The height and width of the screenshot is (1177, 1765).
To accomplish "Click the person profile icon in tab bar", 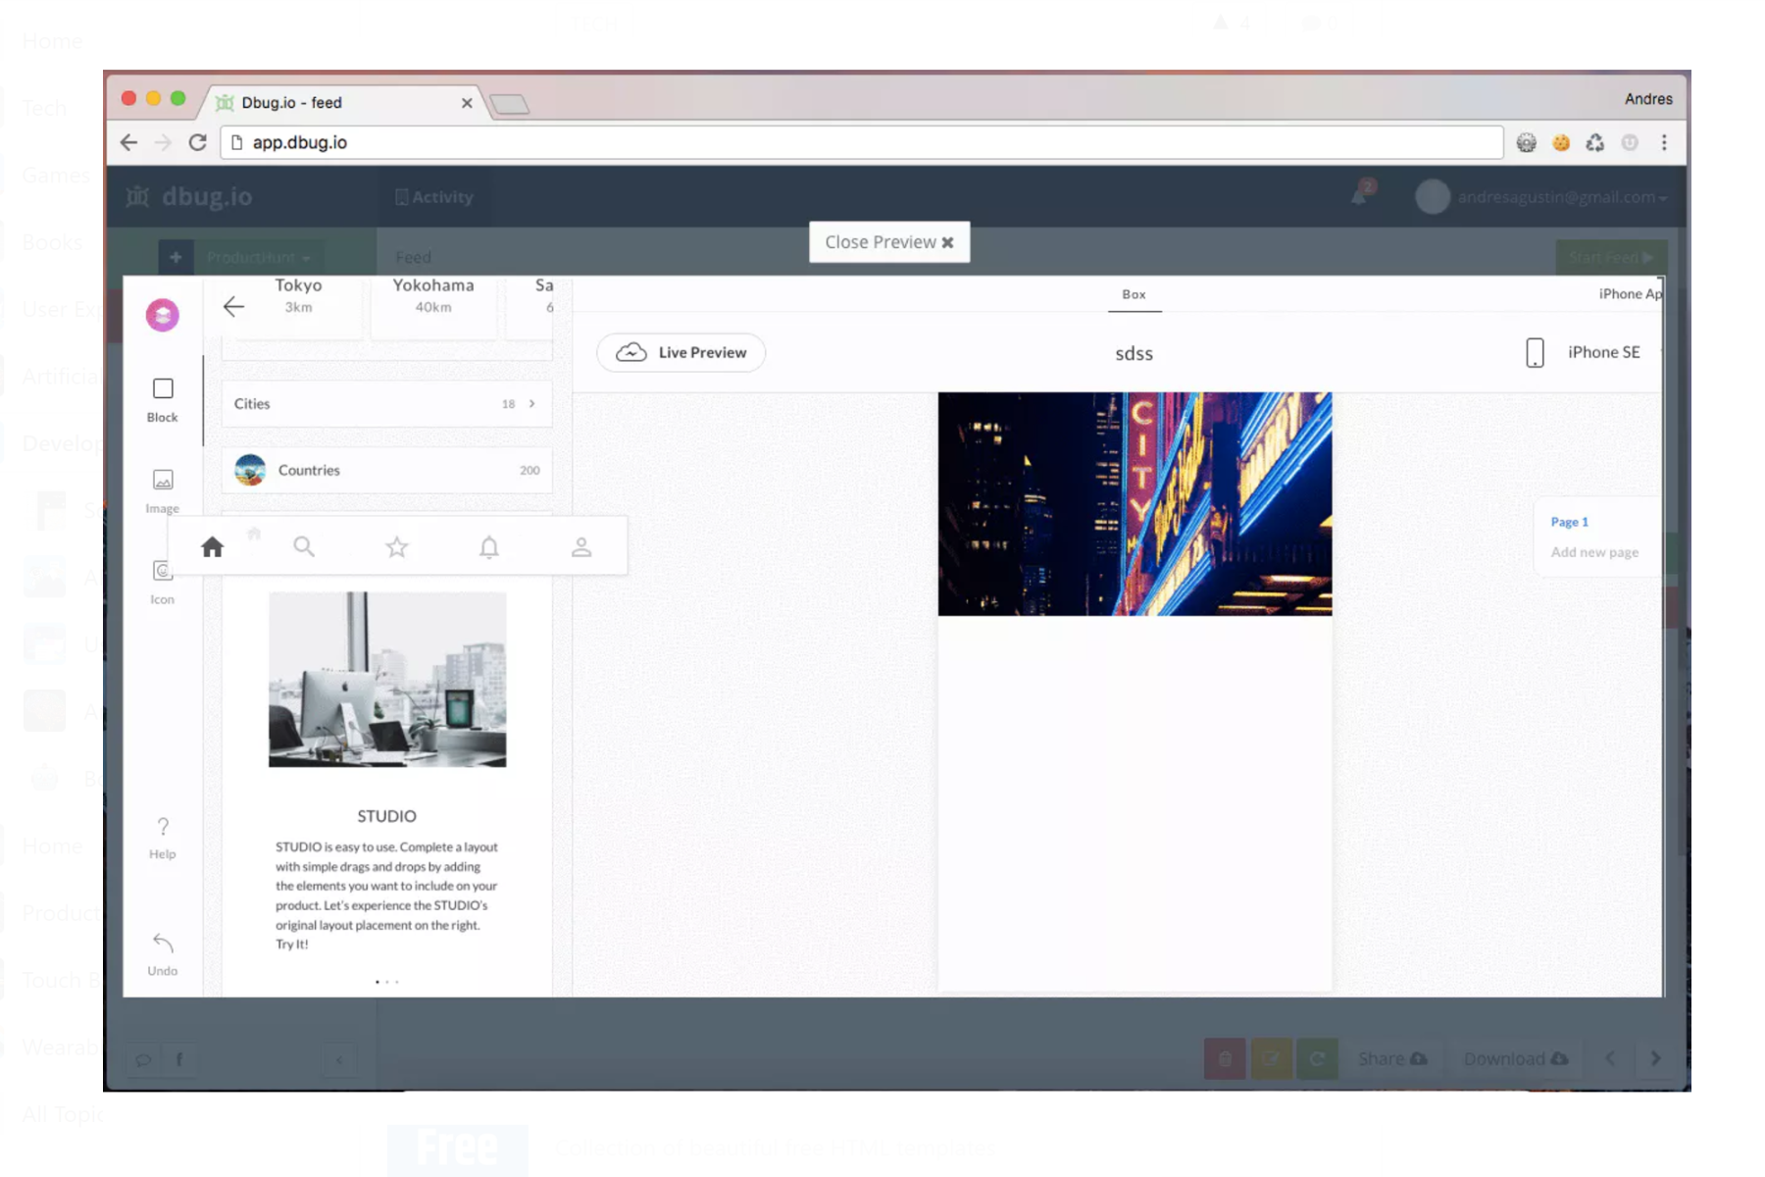I will point(581,546).
